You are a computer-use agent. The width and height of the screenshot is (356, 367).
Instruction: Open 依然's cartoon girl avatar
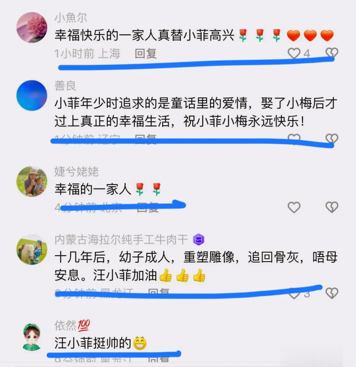tap(32, 336)
